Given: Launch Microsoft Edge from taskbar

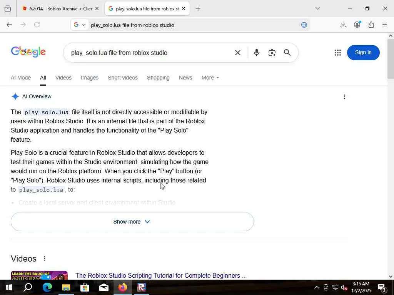Looking at the screenshot, I should coord(47,287).
